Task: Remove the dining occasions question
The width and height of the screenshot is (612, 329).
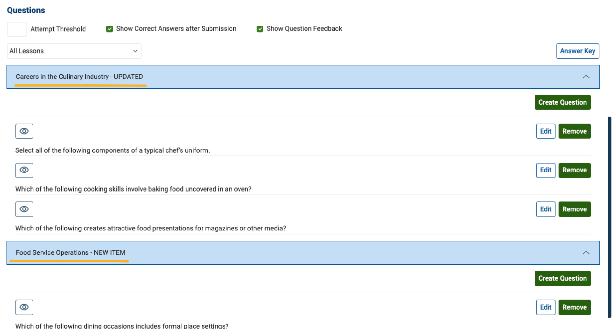Action: point(574,307)
